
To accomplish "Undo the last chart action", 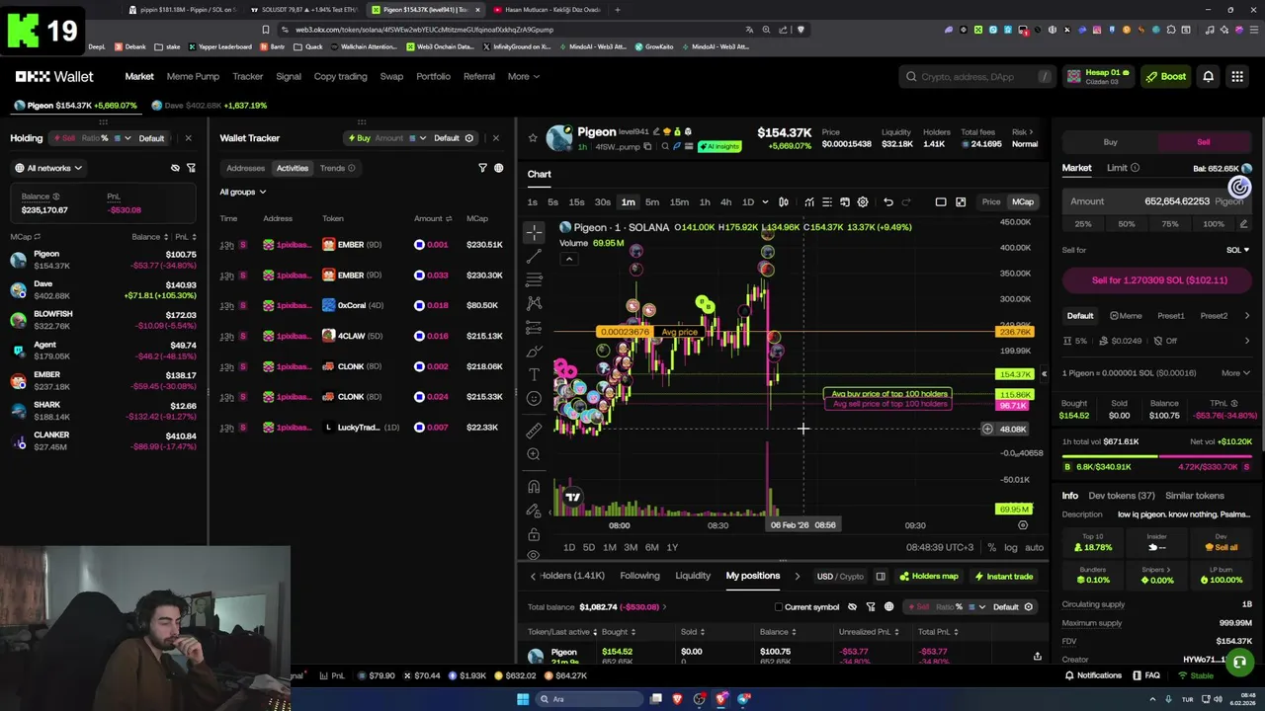I will 887,201.
